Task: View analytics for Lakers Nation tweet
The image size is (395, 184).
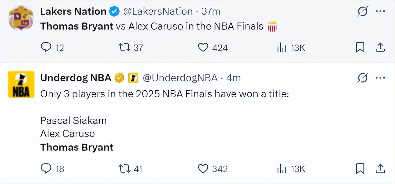Action: pos(281,47)
